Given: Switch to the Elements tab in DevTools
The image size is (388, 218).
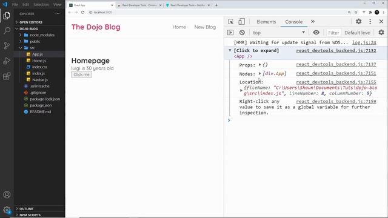Looking at the screenshot, I should (x=266, y=22).
